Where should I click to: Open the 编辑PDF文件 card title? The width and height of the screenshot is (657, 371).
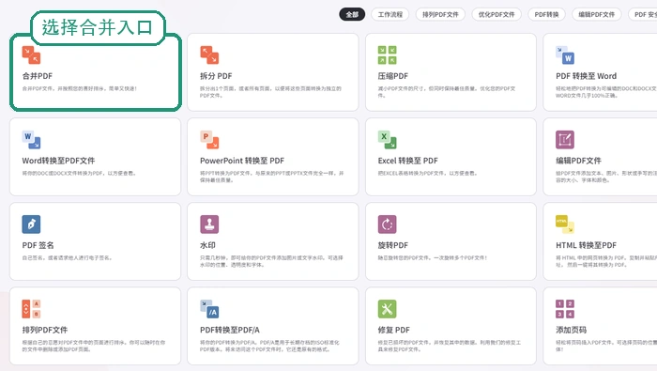click(579, 161)
